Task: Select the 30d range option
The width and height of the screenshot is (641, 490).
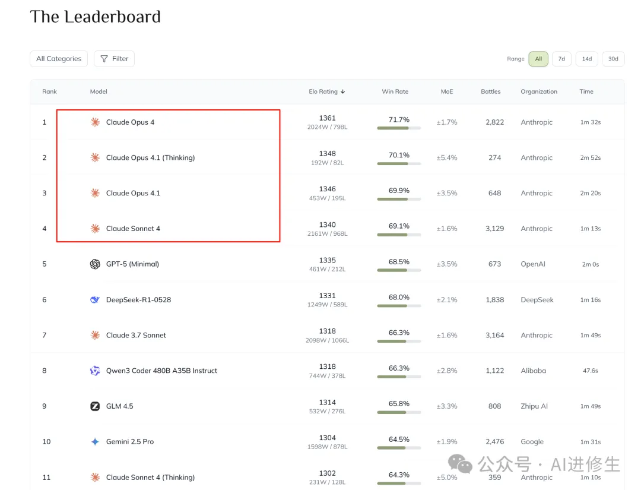Action: [613, 59]
